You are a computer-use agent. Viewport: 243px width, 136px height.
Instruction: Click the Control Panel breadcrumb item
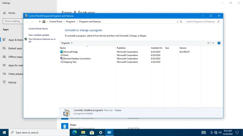(x=56, y=21)
